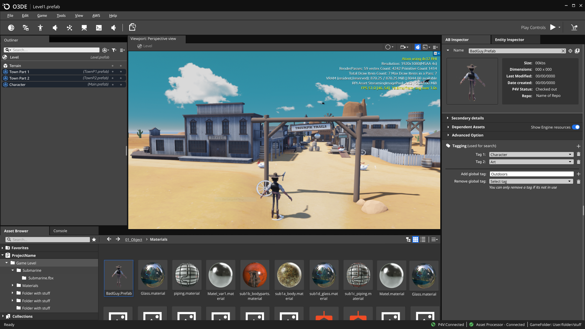This screenshot has width=585, height=329.
Task: Collapse the Game Level folder tree
Action: pyautogui.click(x=7, y=263)
